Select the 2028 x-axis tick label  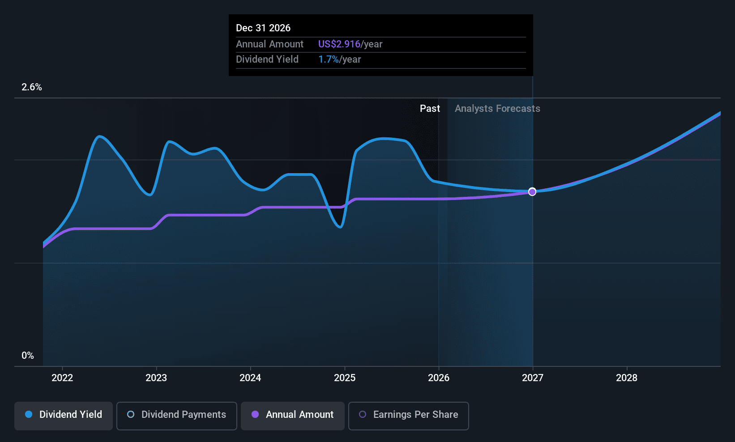(x=627, y=378)
